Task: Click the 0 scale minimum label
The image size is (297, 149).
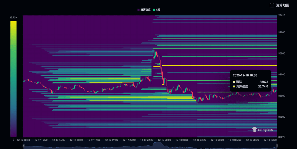Action: click(x=13, y=140)
